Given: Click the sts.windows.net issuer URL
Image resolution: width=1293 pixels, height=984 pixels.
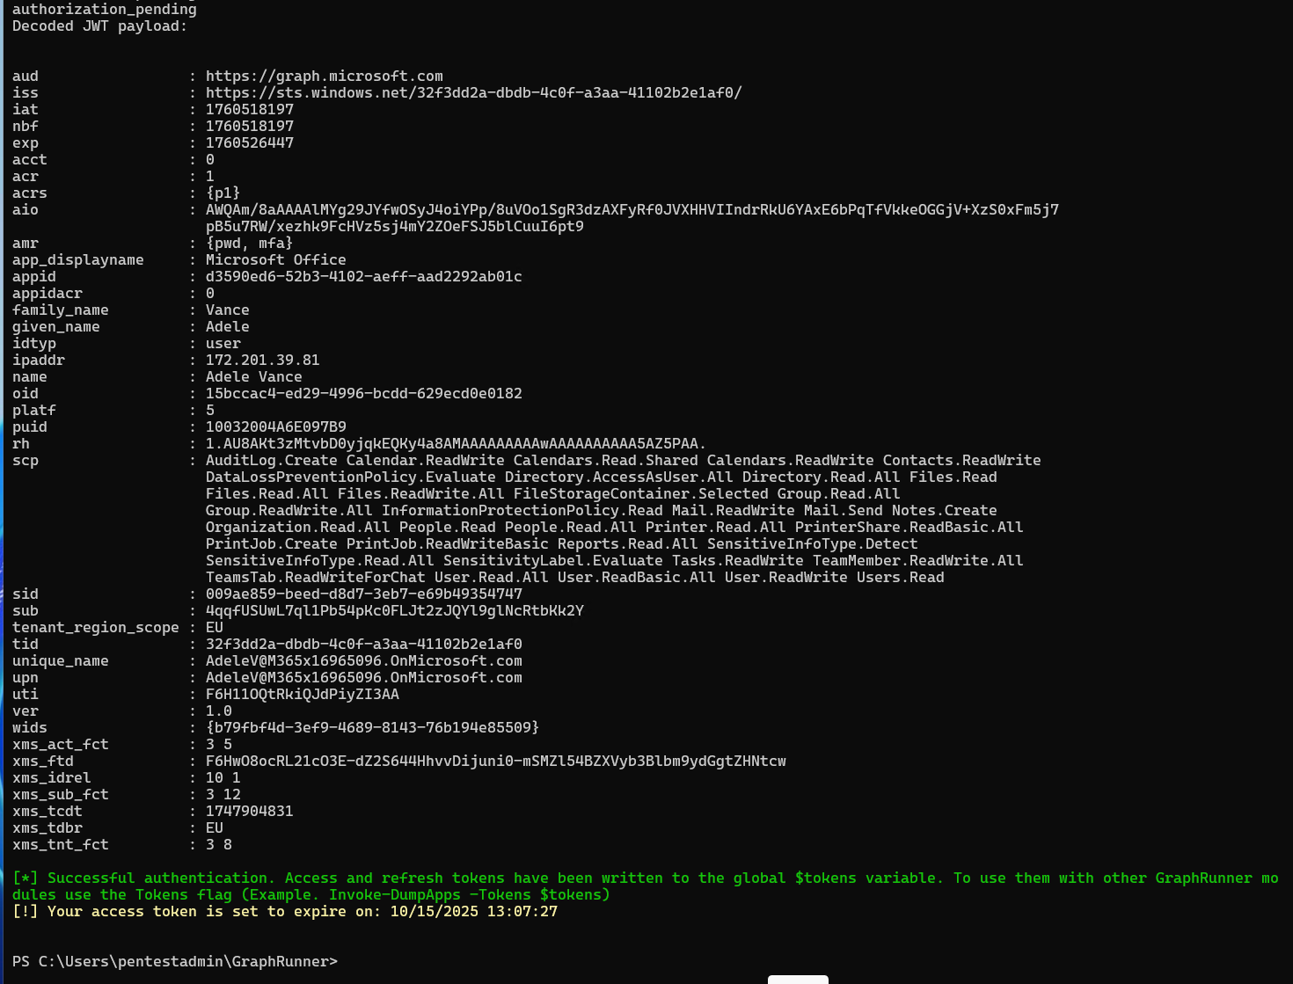Looking at the screenshot, I should tap(473, 93).
